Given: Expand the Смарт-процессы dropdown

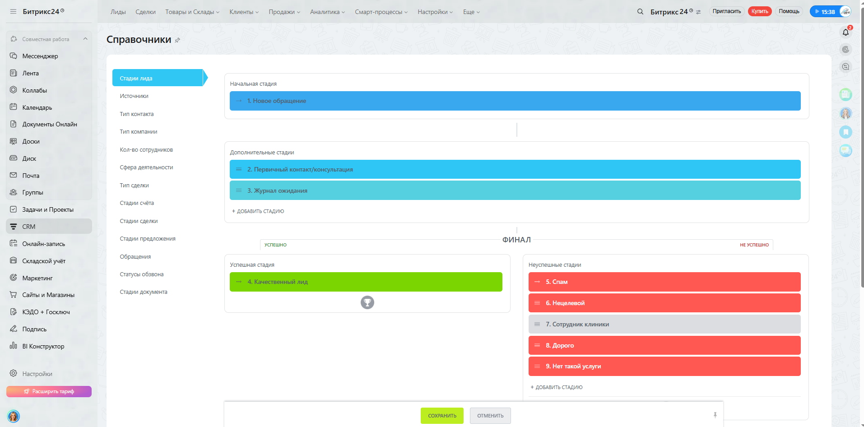Looking at the screenshot, I should tap(381, 12).
